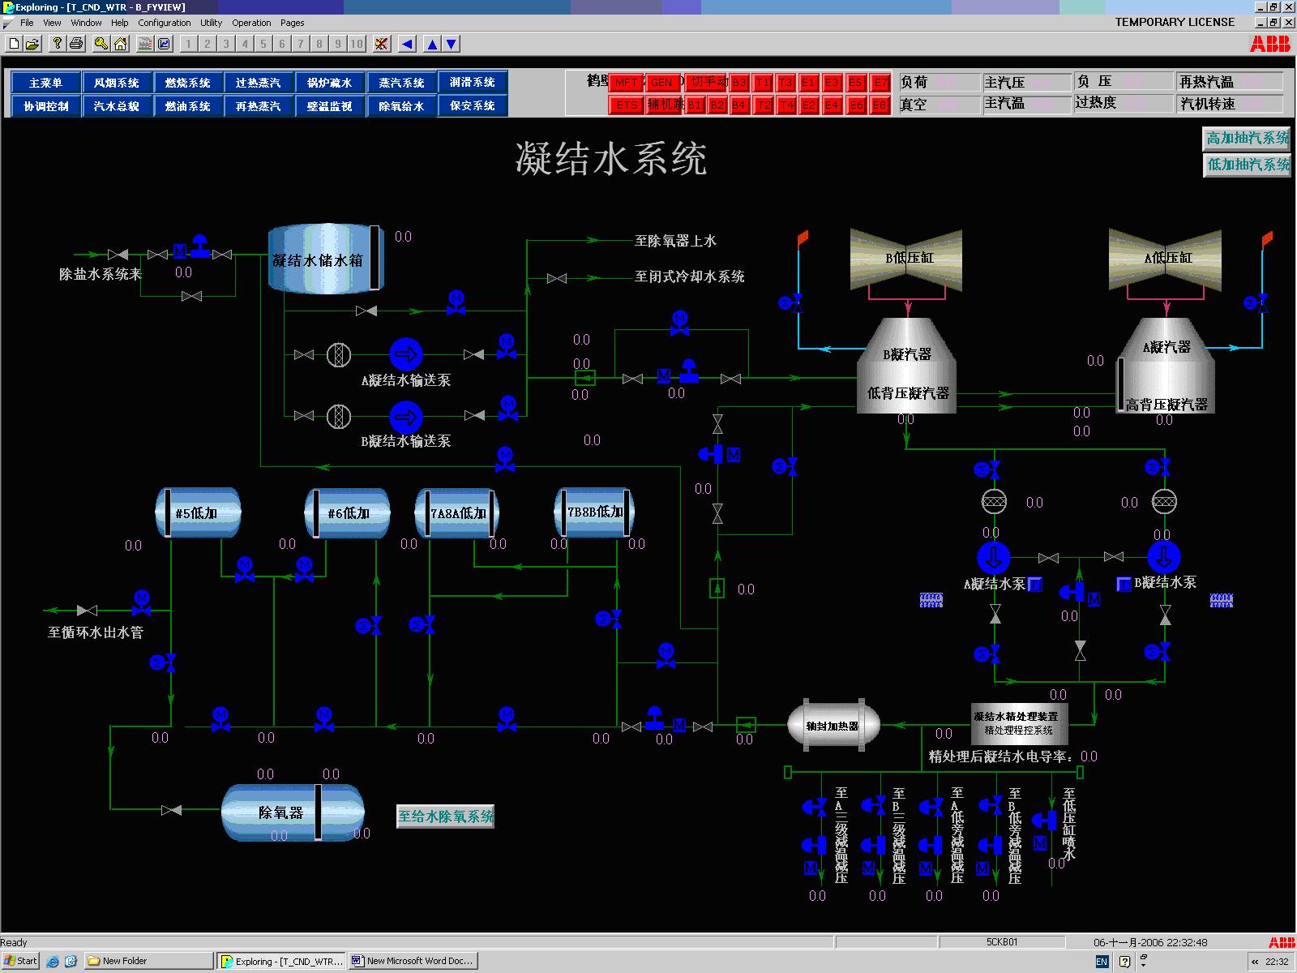Click the 汽机转速 value field
The width and height of the screenshot is (1297, 973).
(1231, 104)
